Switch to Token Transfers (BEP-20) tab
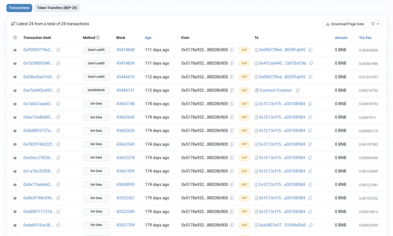 click(57, 8)
